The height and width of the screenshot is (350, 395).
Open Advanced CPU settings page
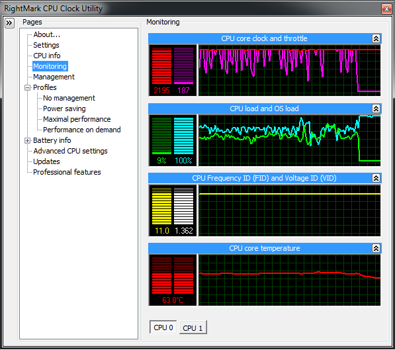[x=71, y=151]
